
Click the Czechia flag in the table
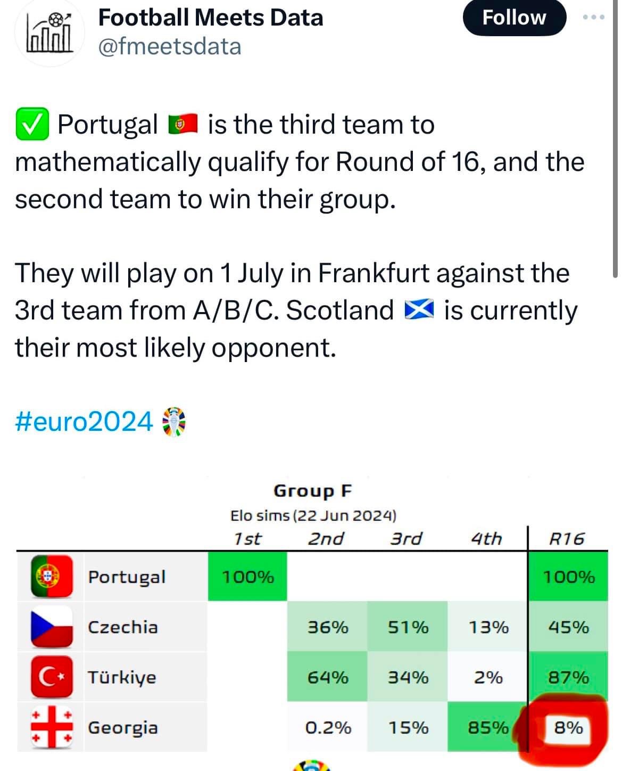click(52, 627)
